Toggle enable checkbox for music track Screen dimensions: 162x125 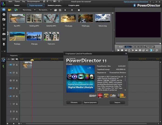14,119
